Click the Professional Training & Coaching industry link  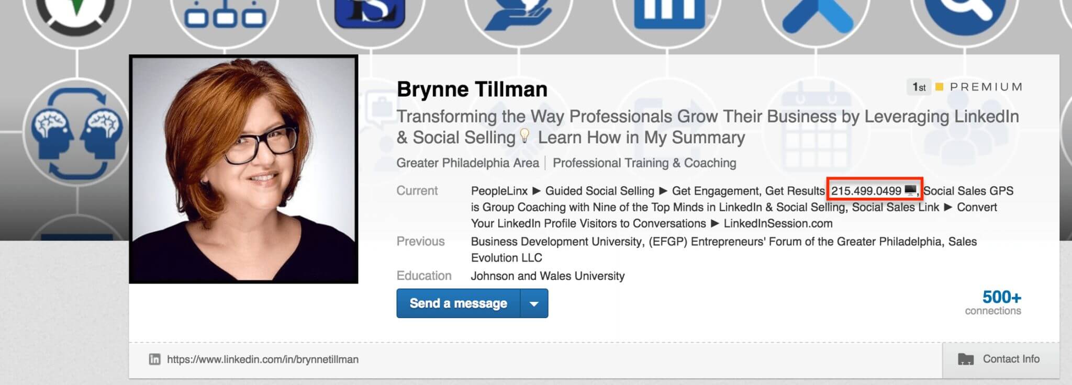coord(644,163)
